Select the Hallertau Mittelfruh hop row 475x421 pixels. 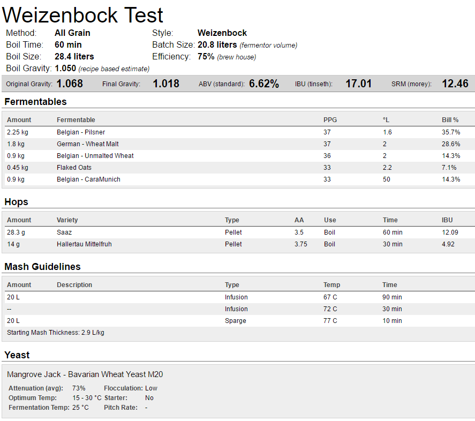point(84,244)
